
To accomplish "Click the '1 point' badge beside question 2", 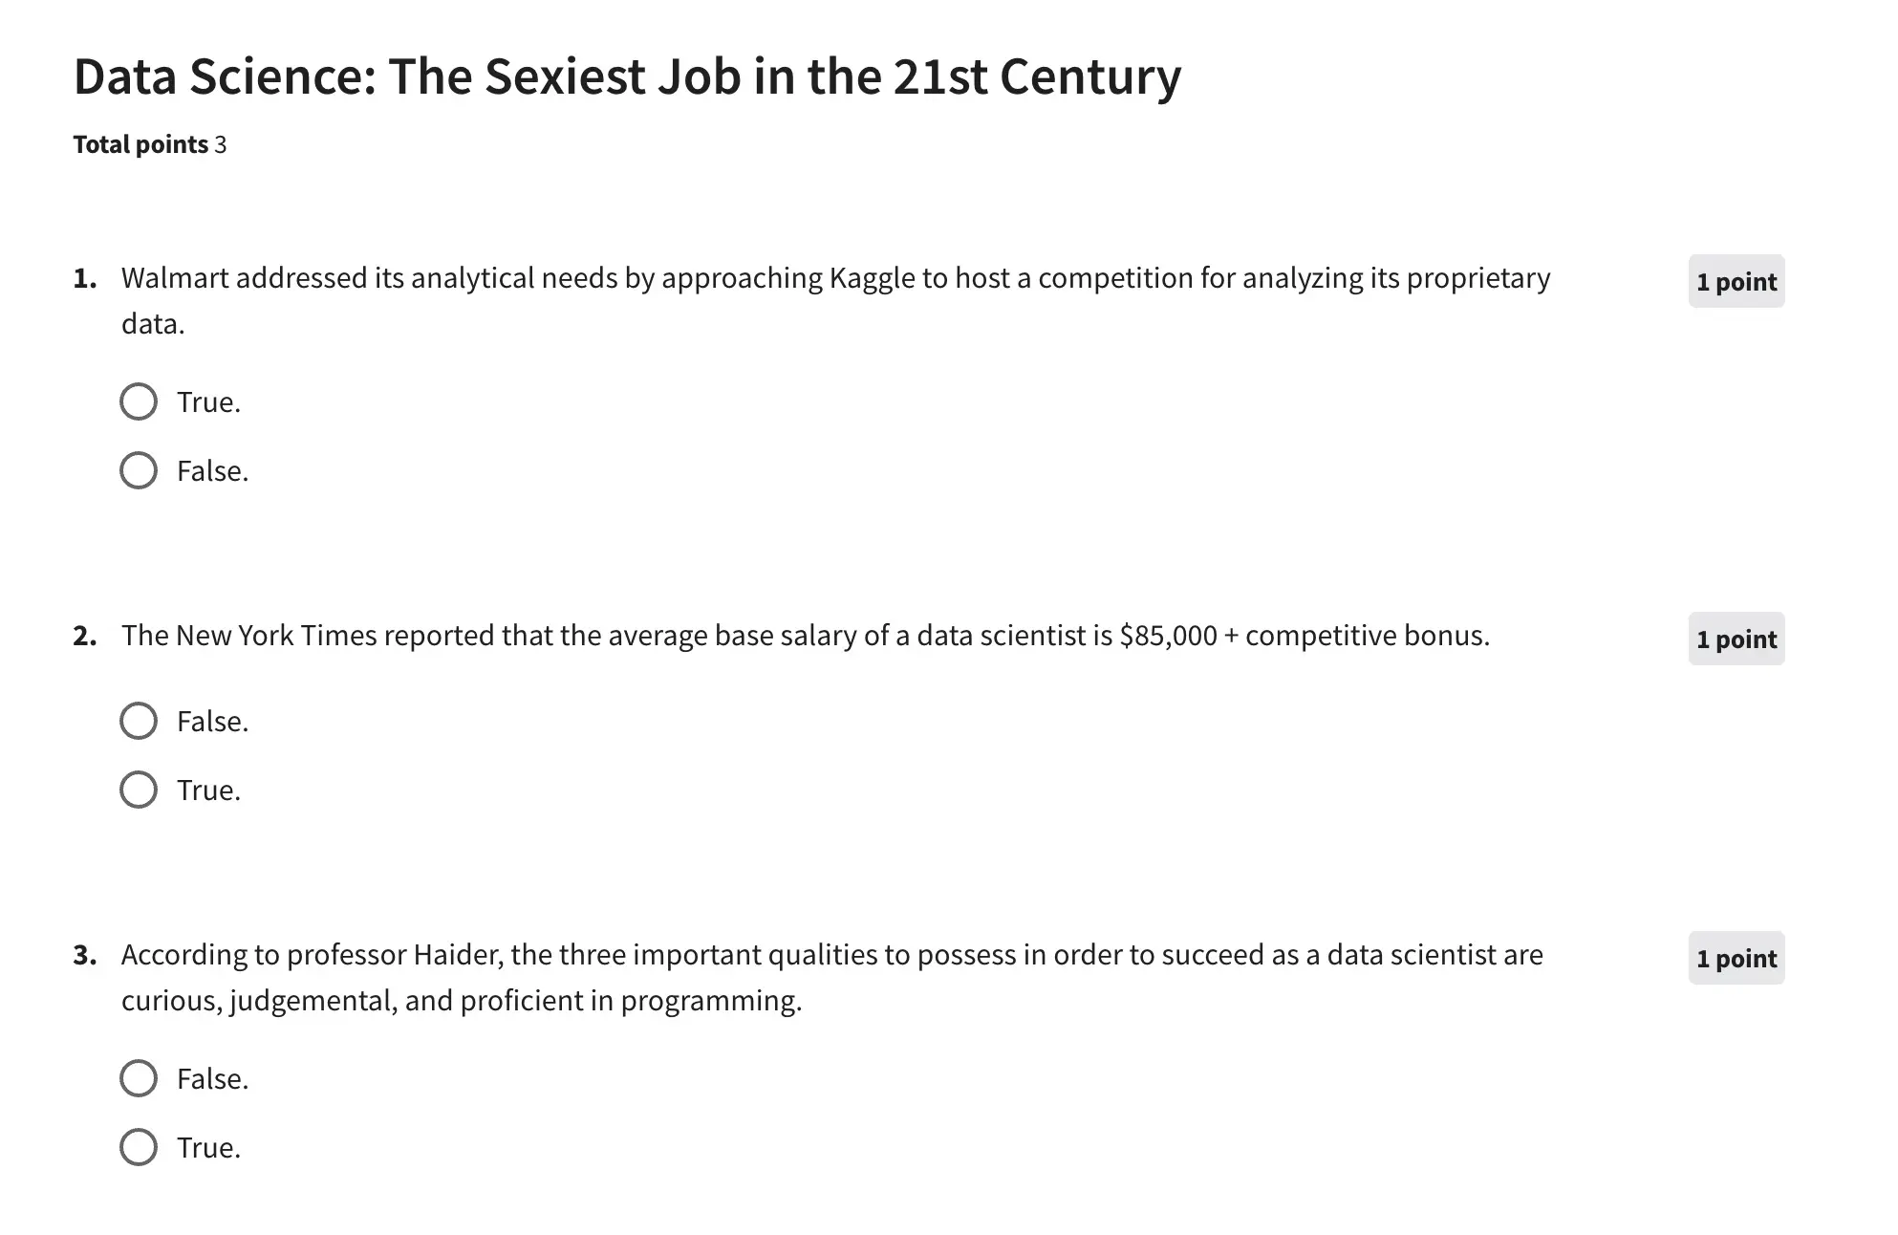I will click(x=1736, y=639).
